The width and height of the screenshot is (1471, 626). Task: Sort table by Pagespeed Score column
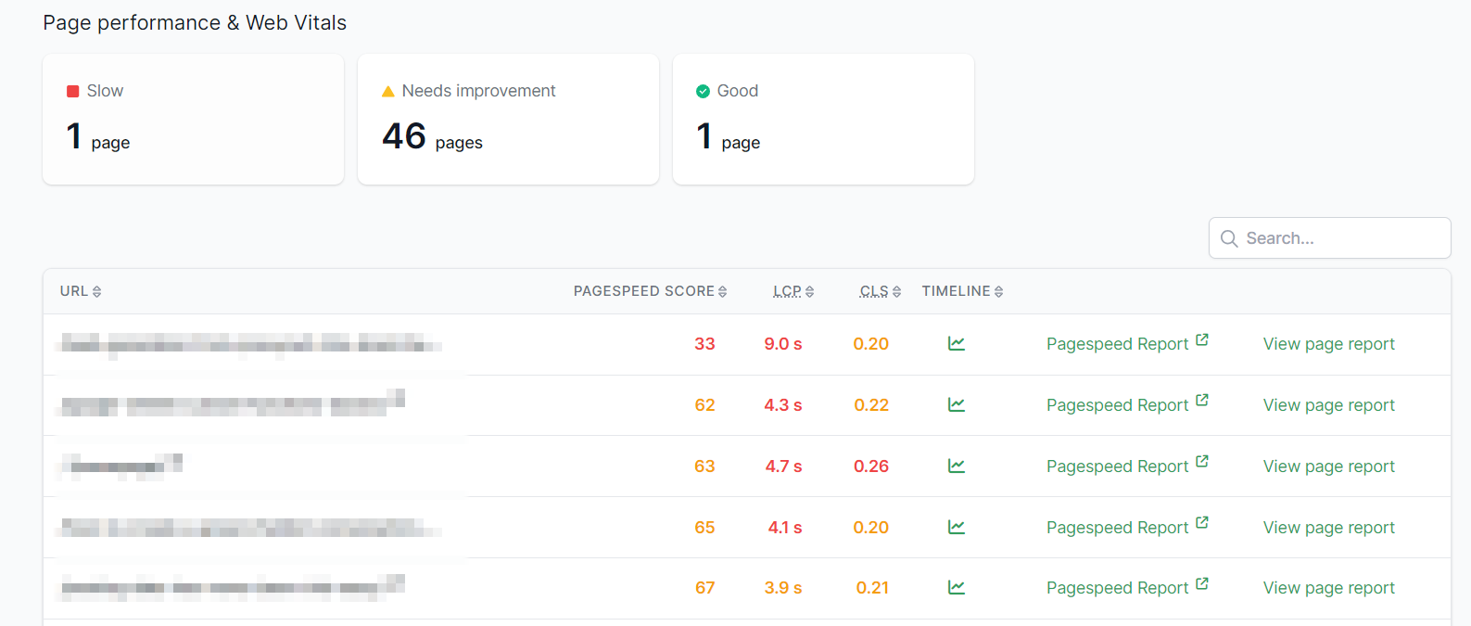pos(650,291)
